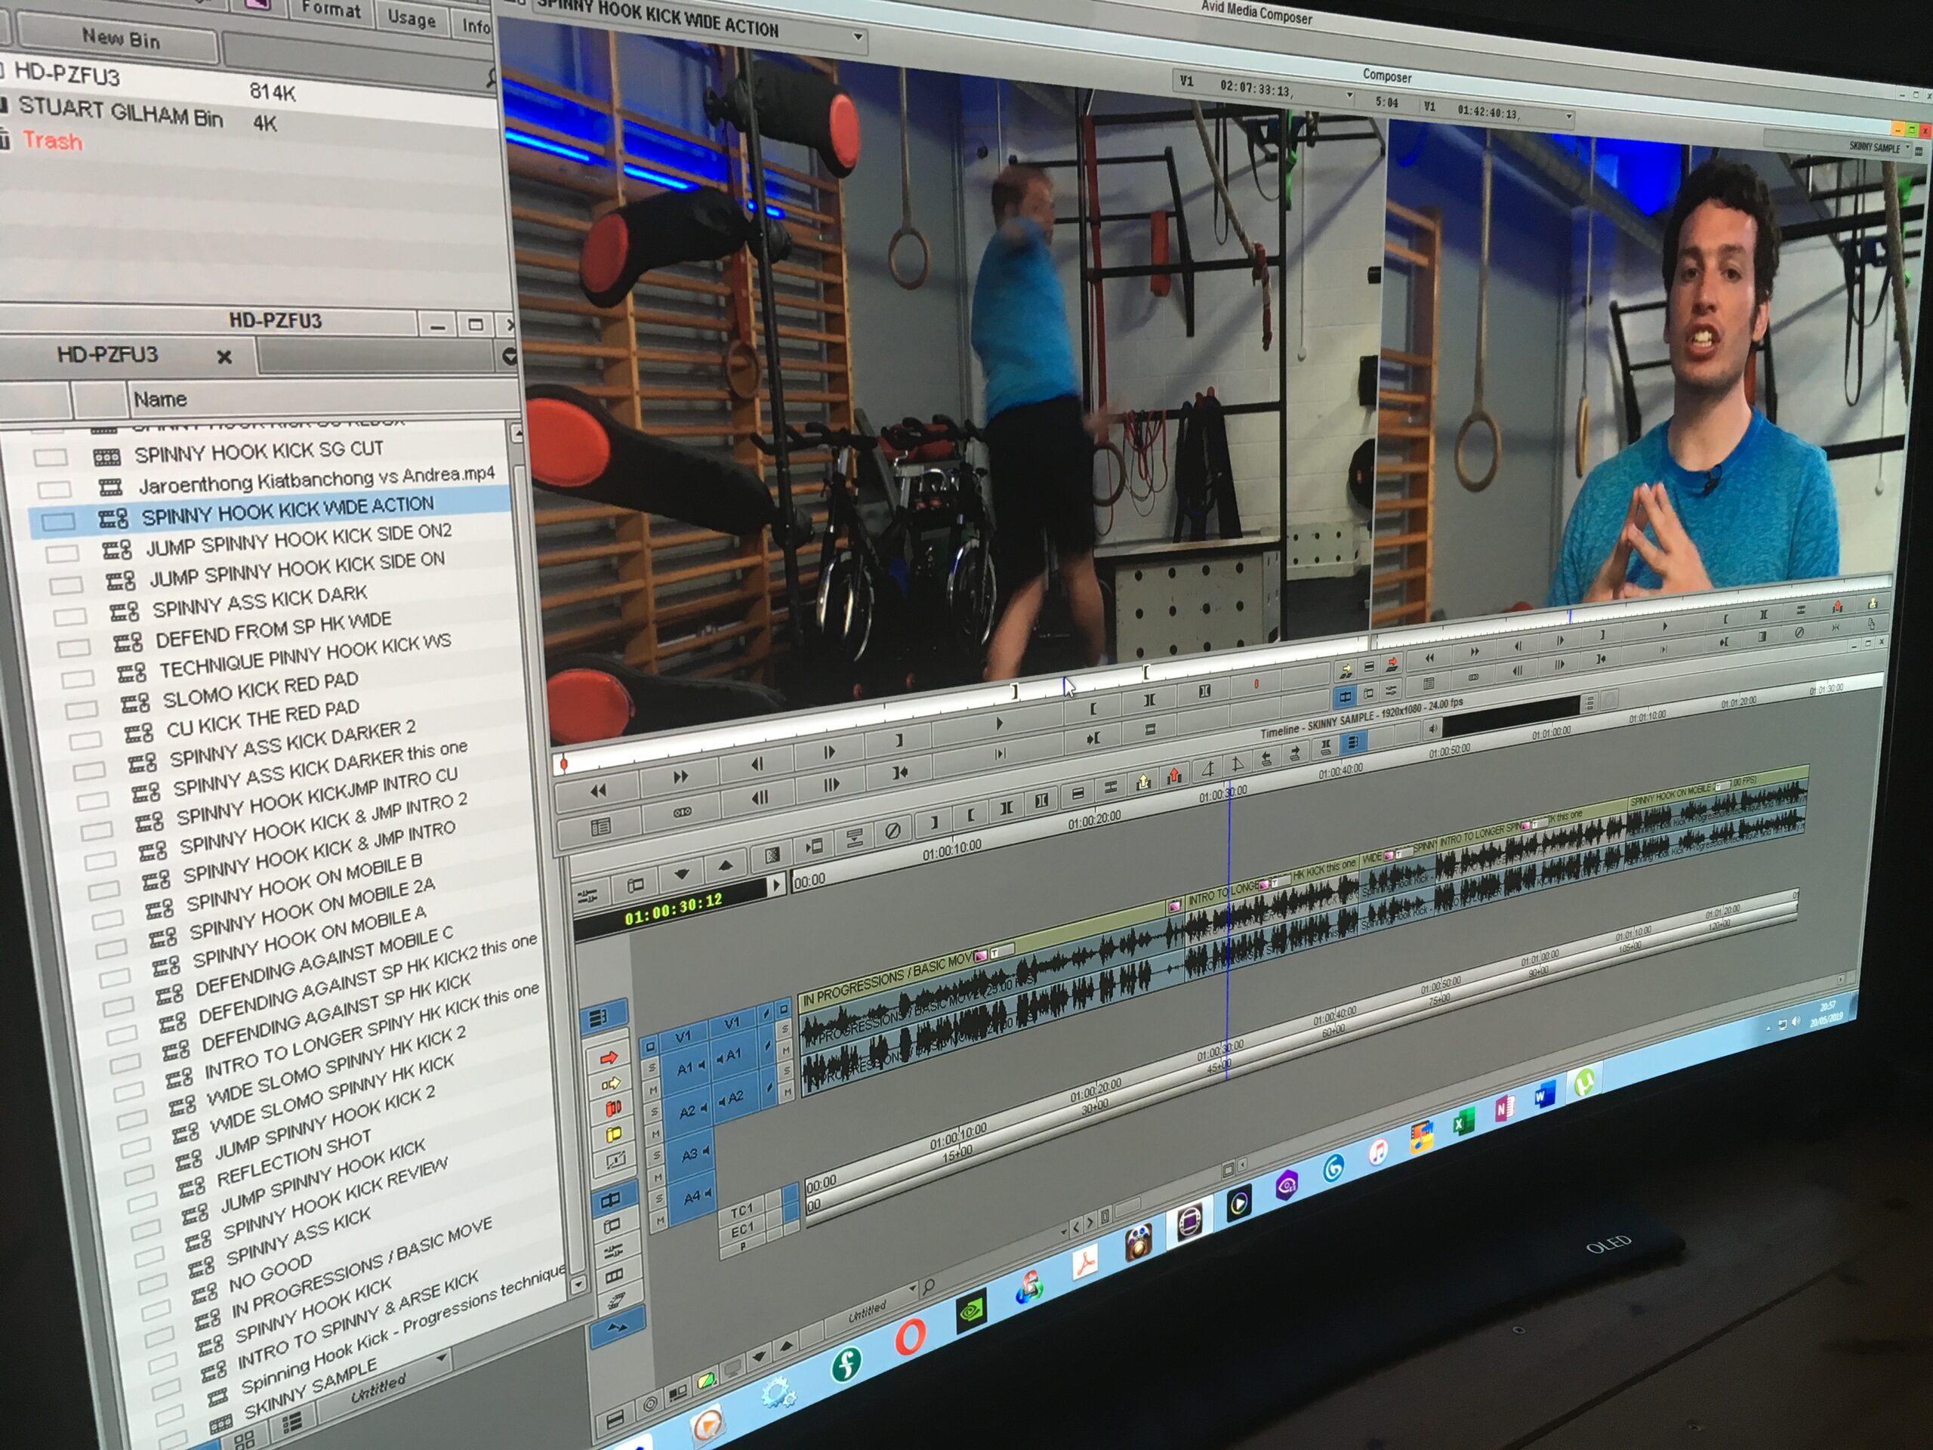
Task: Select the HD-PZFU3 bin tab
Action: [x=107, y=354]
